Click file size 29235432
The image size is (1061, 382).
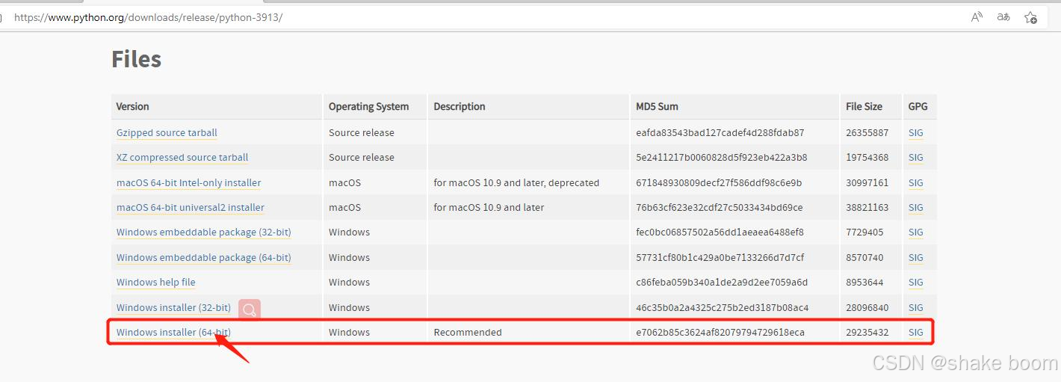(x=867, y=333)
